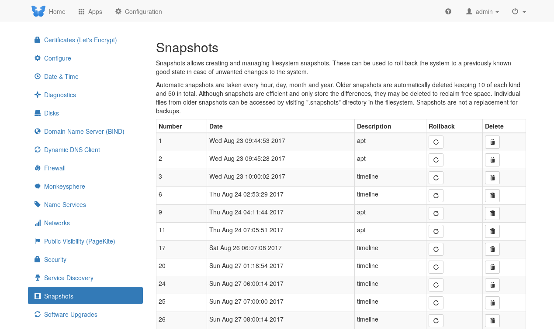Rollback snapshot number 9
Image resolution: width=554 pixels, height=329 pixels.
[x=436, y=214]
